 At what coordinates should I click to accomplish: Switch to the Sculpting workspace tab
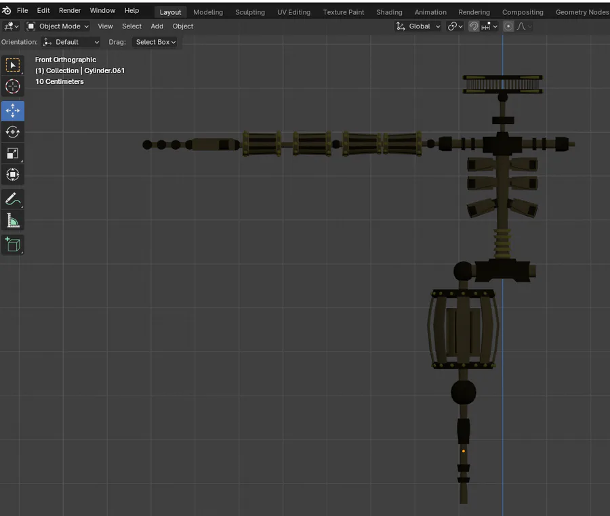[x=250, y=12]
